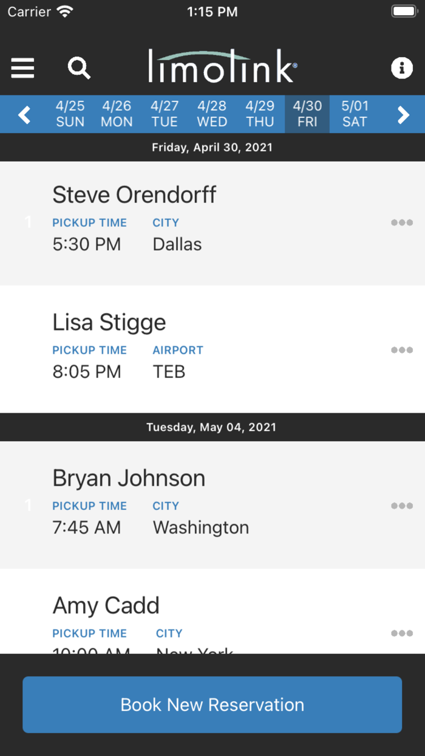Select the 4/25 SUN date tab
Viewport: 425px width, 756px height.
70,114
